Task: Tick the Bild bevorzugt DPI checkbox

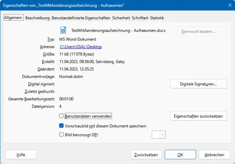Action: [x=62, y=135]
